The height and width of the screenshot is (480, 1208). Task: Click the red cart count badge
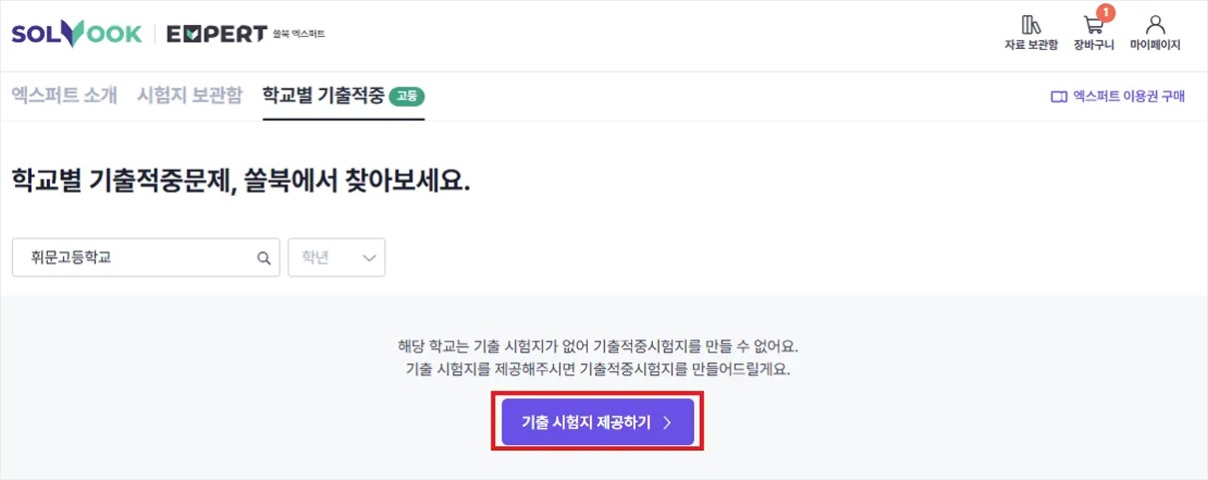1105,13
